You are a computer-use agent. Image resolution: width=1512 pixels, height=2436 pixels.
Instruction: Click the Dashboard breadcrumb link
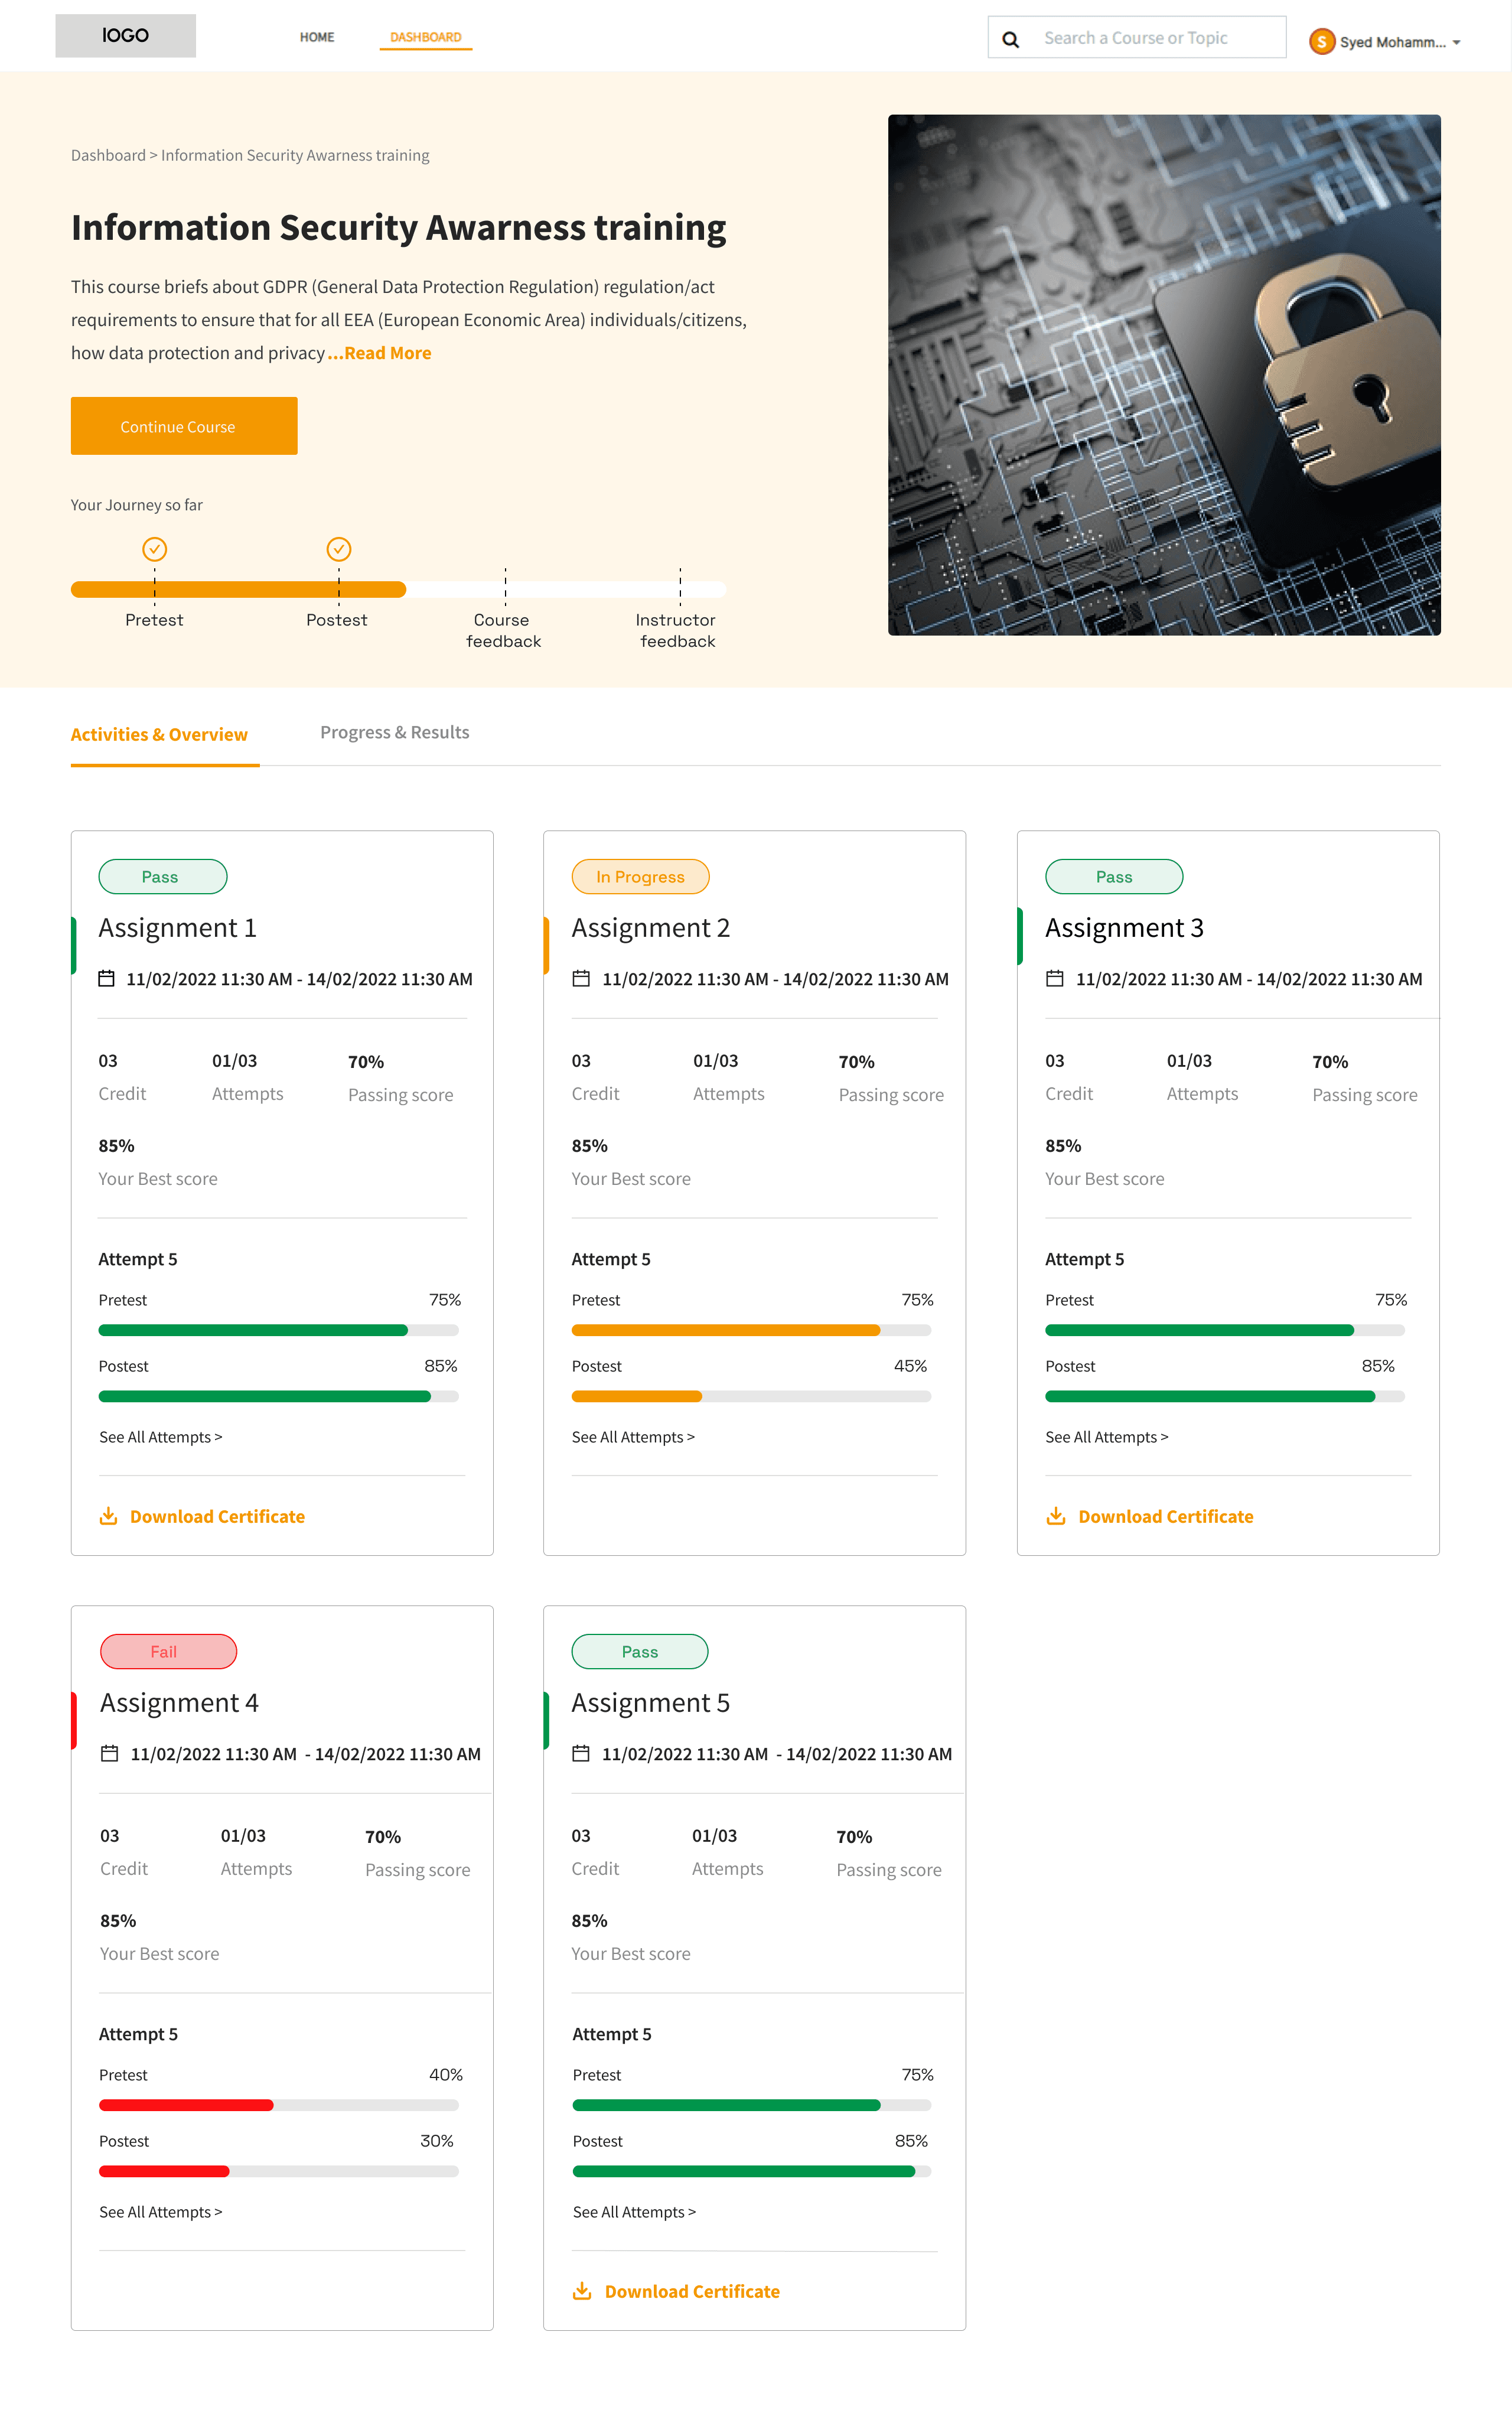click(108, 155)
